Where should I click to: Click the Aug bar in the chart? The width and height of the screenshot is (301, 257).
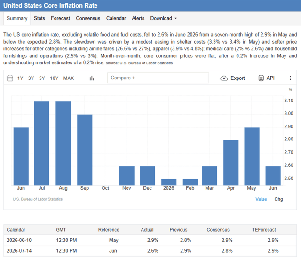[x=63, y=143]
